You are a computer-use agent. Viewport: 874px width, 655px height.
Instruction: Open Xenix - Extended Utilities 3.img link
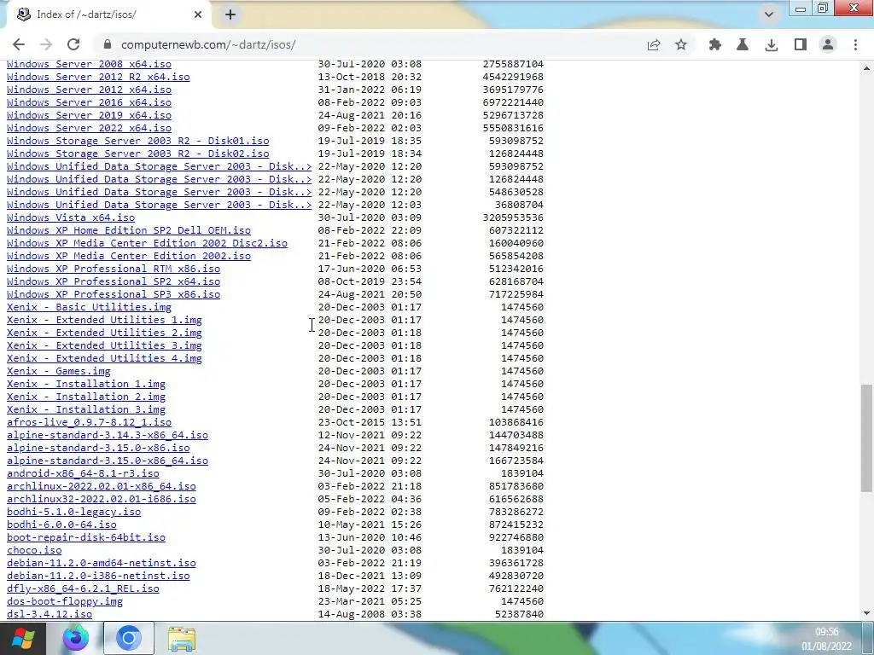pyautogui.click(x=104, y=346)
